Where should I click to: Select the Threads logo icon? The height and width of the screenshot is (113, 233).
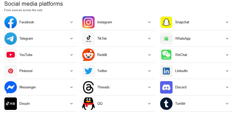coord(88,87)
